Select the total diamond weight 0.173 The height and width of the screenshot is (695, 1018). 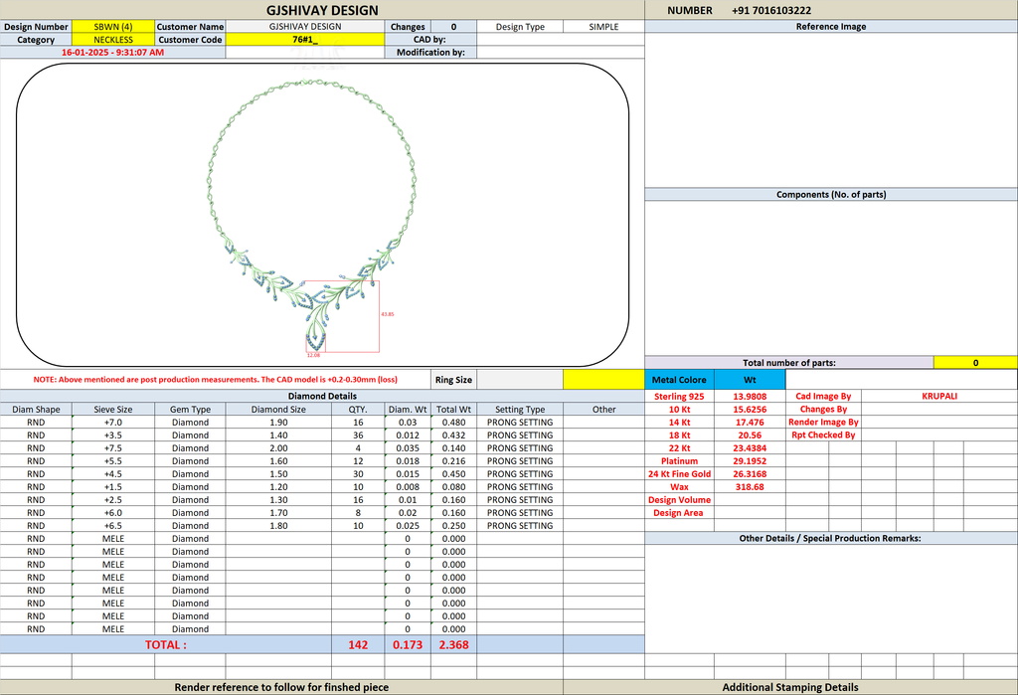(408, 645)
